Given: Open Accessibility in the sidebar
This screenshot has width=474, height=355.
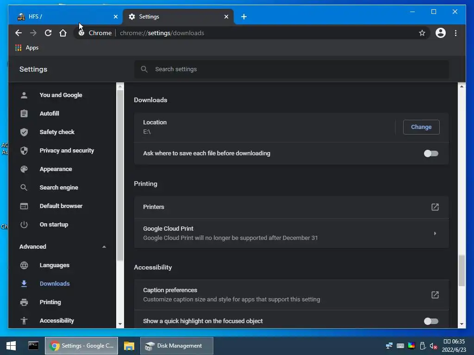Looking at the screenshot, I should coord(56,321).
